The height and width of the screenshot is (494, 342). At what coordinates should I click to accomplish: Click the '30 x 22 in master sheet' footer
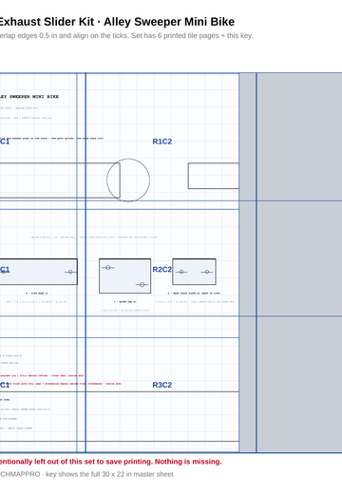coord(86,474)
